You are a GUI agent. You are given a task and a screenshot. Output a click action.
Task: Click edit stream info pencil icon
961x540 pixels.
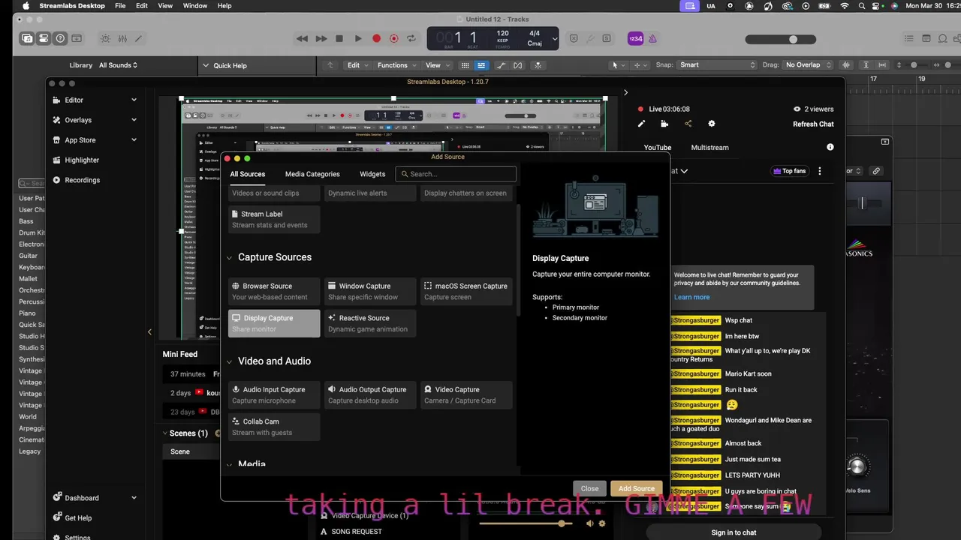[x=641, y=124]
